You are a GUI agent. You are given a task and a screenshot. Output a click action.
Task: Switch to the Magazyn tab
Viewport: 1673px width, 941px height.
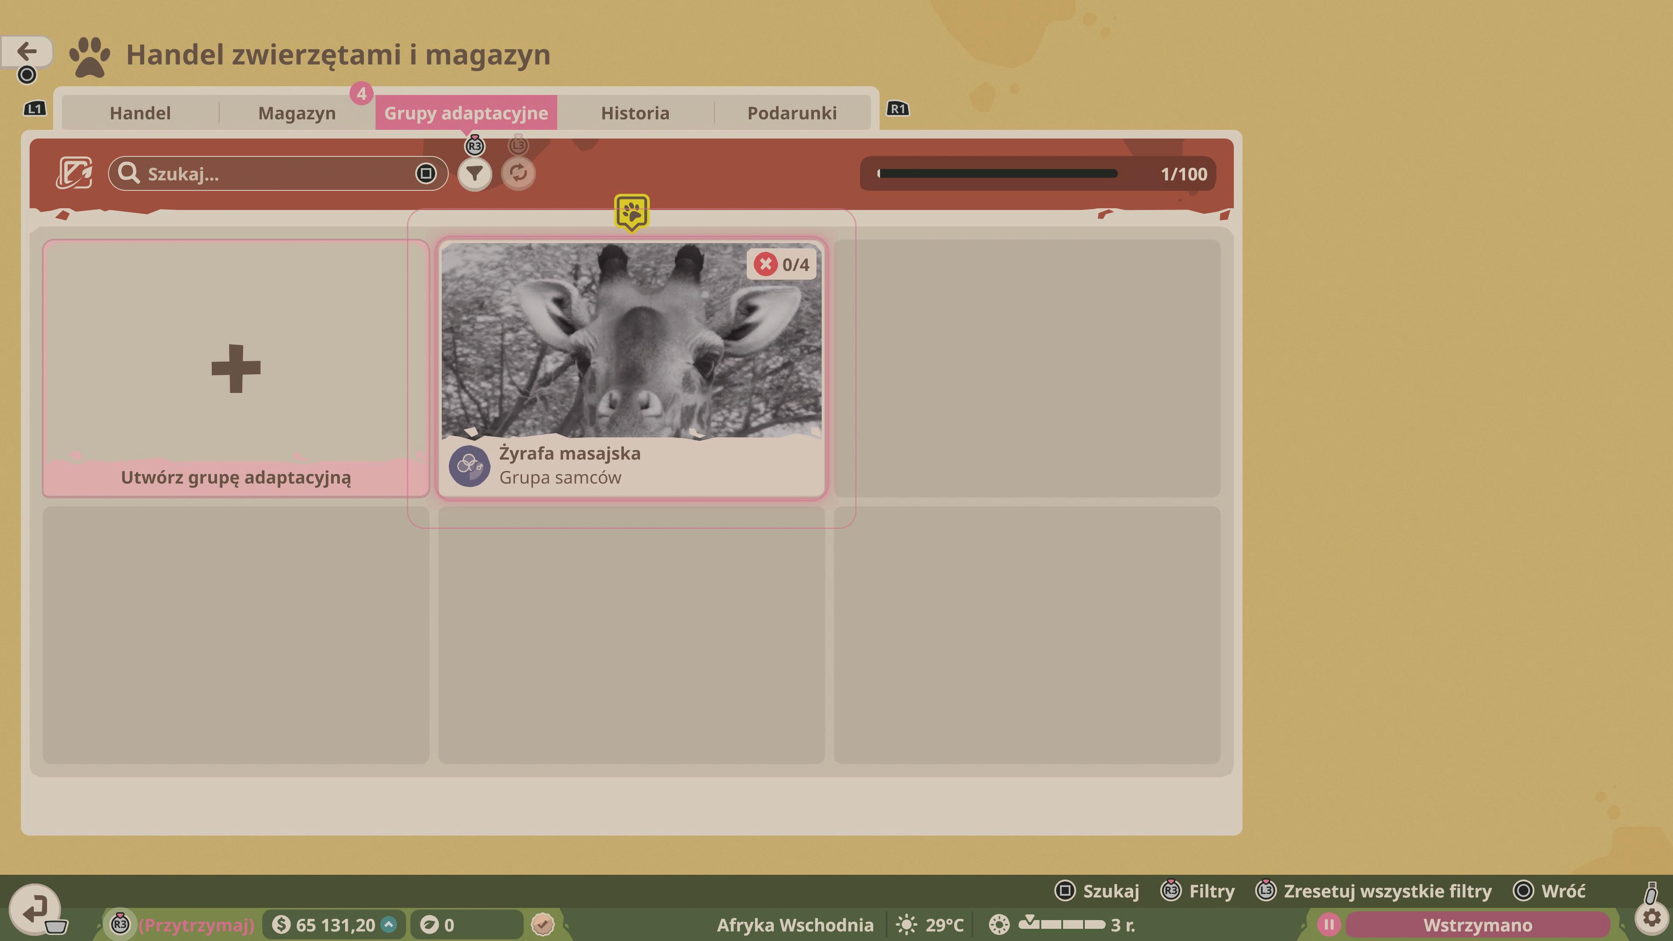(297, 113)
